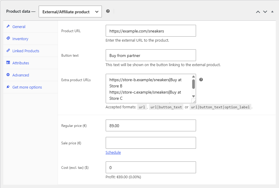Click the Linked Products chain icon
This screenshot has width=279, height=188.
[x=8, y=50]
